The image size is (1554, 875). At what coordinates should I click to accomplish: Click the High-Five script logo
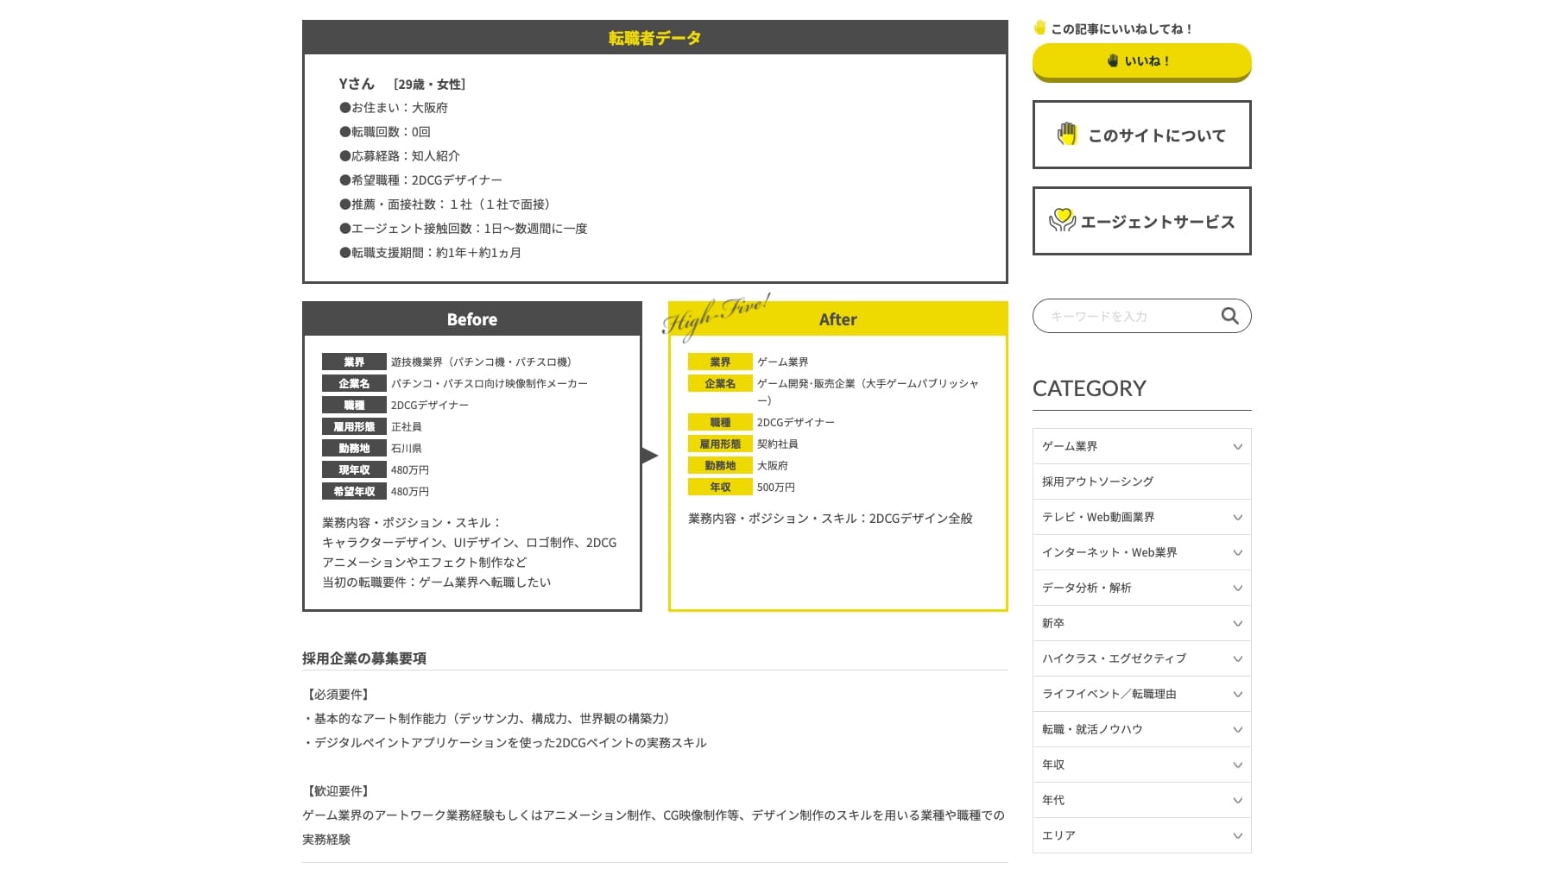(715, 316)
